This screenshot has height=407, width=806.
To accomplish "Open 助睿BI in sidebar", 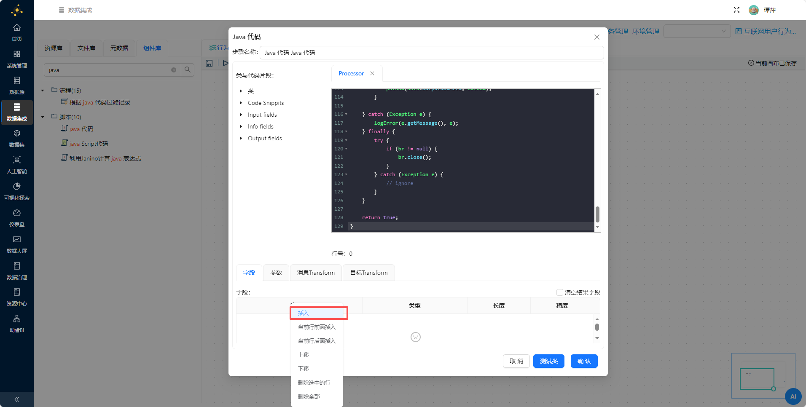I will point(17,324).
